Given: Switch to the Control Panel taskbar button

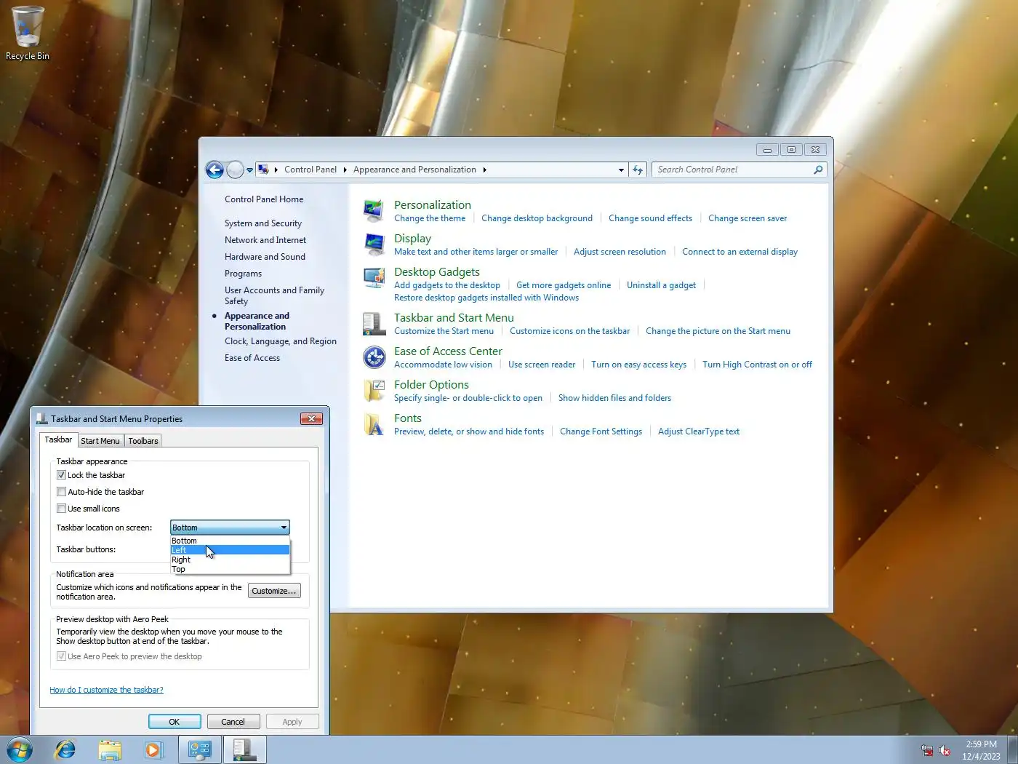Looking at the screenshot, I should (x=200, y=749).
